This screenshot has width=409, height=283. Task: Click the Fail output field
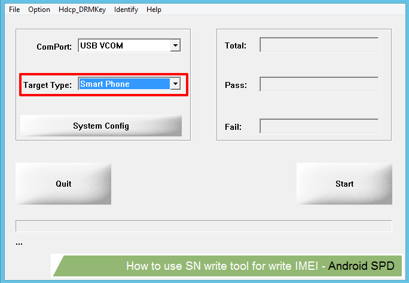click(319, 126)
